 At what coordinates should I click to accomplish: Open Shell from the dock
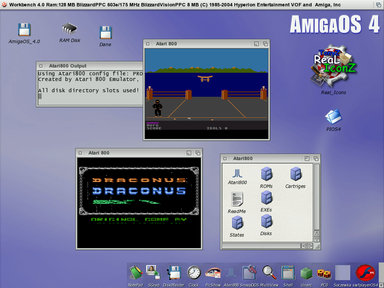coord(288,273)
